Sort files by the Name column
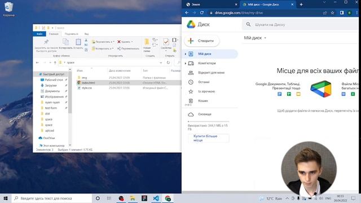This screenshot has height=203, width=361. tap(80, 70)
